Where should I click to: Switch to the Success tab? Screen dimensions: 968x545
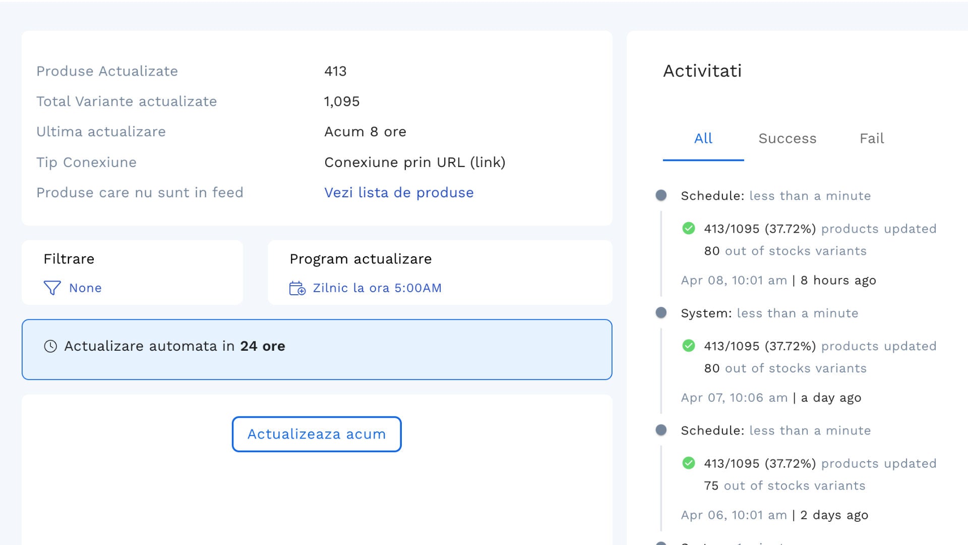click(787, 138)
